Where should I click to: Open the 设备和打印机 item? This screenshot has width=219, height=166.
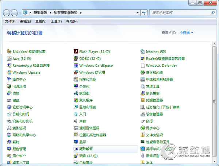click(x=20, y=121)
